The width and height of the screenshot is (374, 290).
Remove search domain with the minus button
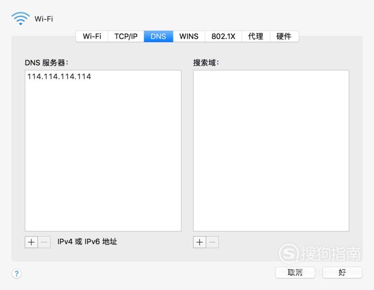click(212, 242)
